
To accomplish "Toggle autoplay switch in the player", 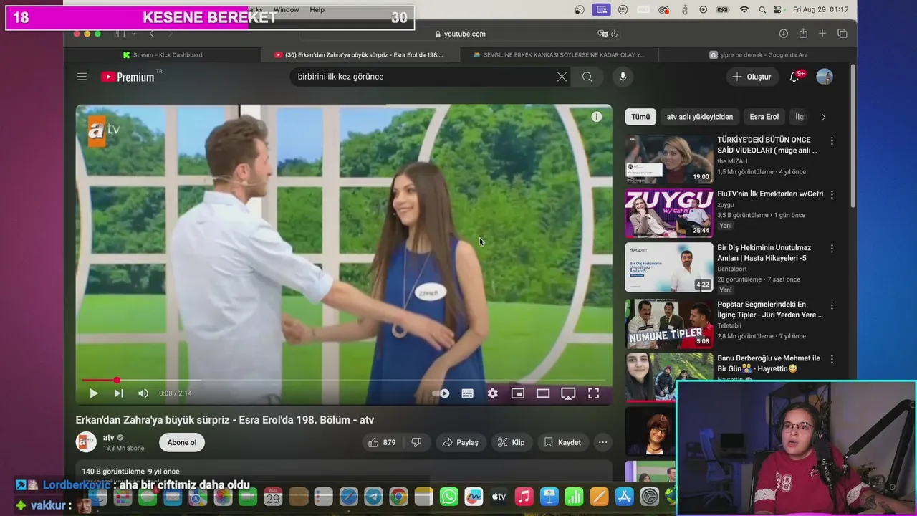I will [x=441, y=393].
